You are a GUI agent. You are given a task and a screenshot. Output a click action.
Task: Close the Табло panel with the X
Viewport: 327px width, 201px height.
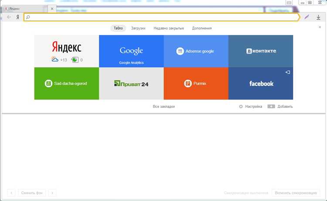pos(320,27)
